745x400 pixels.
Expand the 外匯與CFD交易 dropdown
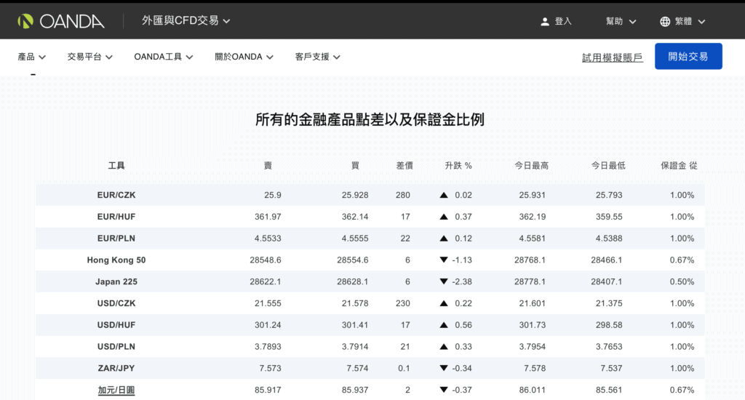[186, 20]
